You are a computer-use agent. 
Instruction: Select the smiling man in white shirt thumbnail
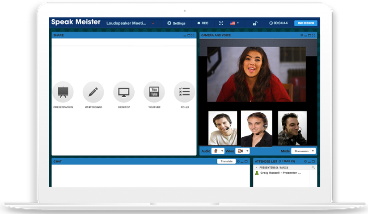[x=223, y=128]
